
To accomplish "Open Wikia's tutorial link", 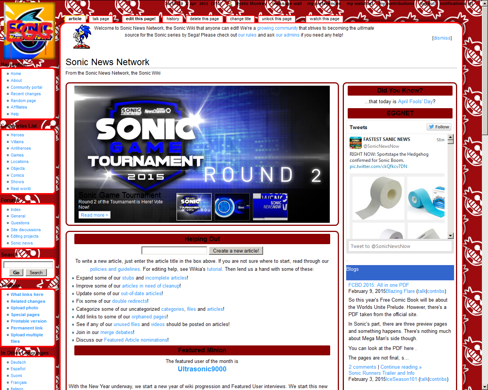I will tap(214, 269).
